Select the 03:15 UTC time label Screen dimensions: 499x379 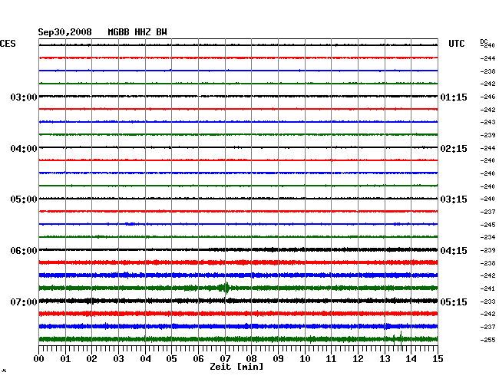[454, 199]
